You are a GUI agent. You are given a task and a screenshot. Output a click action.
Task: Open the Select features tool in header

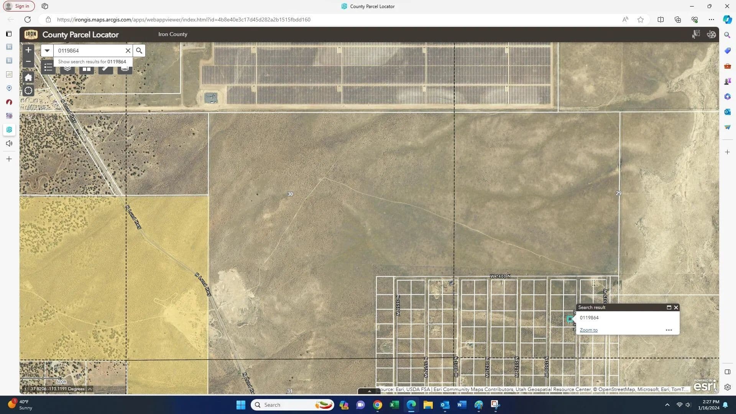pyautogui.click(x=696, y=34)
